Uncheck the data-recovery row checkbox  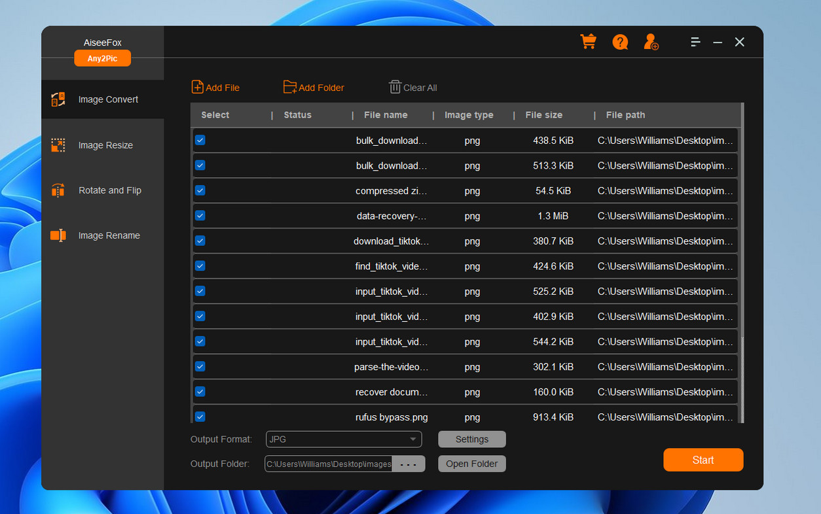(x=200, y=215)
